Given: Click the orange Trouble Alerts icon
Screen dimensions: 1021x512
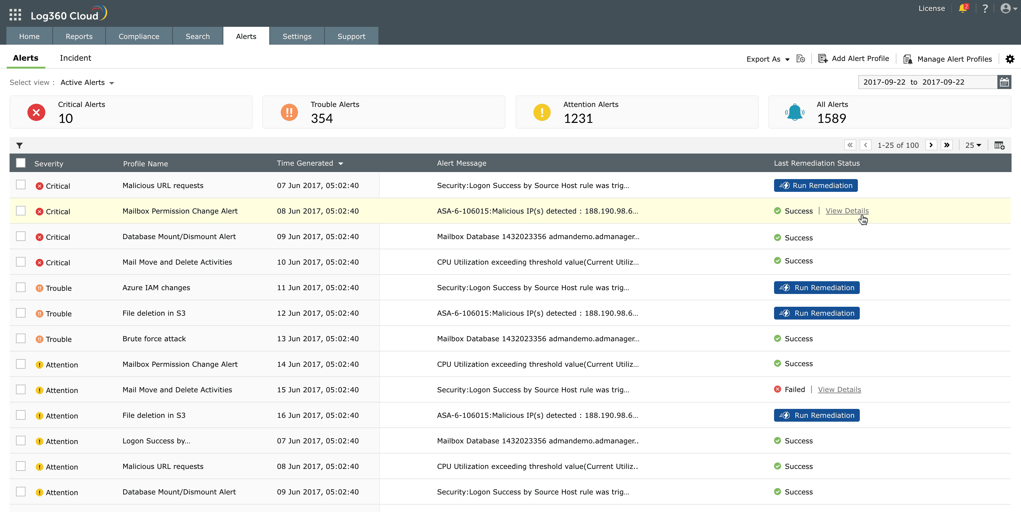Looking at the screenshot, I should [289, 112].
